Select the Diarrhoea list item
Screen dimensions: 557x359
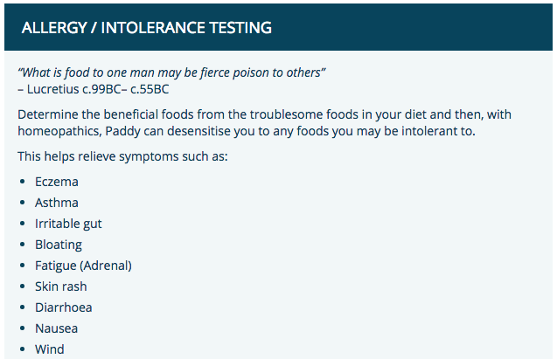[x=63, y=307]
